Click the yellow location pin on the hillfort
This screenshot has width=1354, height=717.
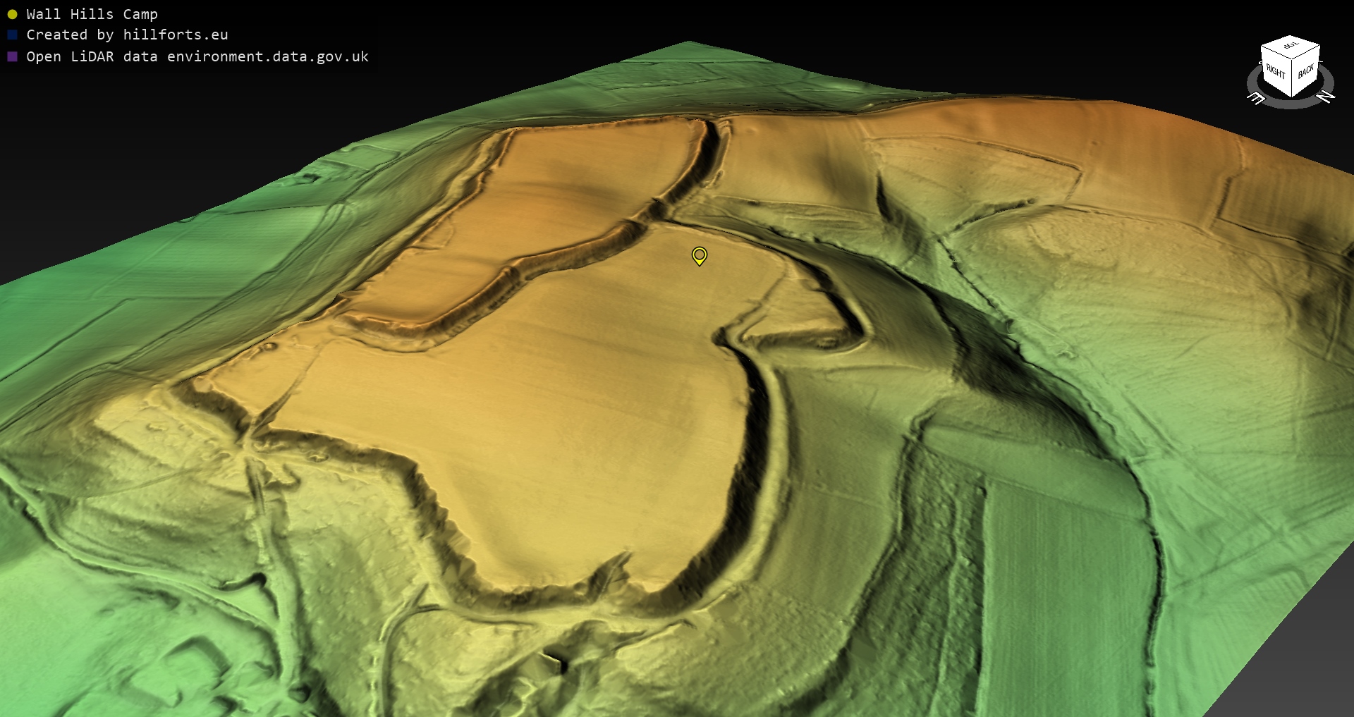tap(699, 255)
